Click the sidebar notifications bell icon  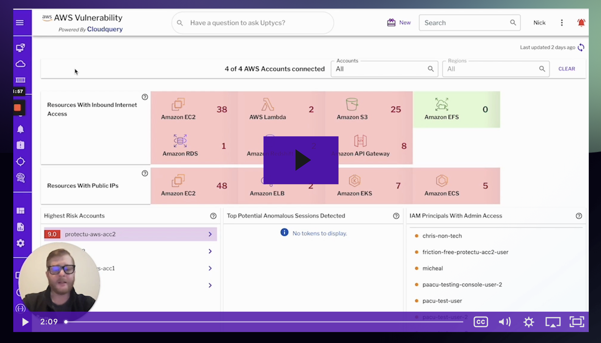(20, 129)
